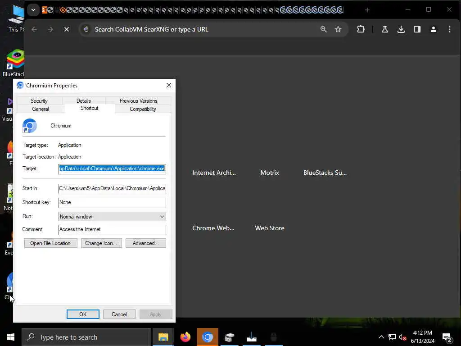
Task: Click the download tray app on taskbar
Action: (x=251, y=337)
